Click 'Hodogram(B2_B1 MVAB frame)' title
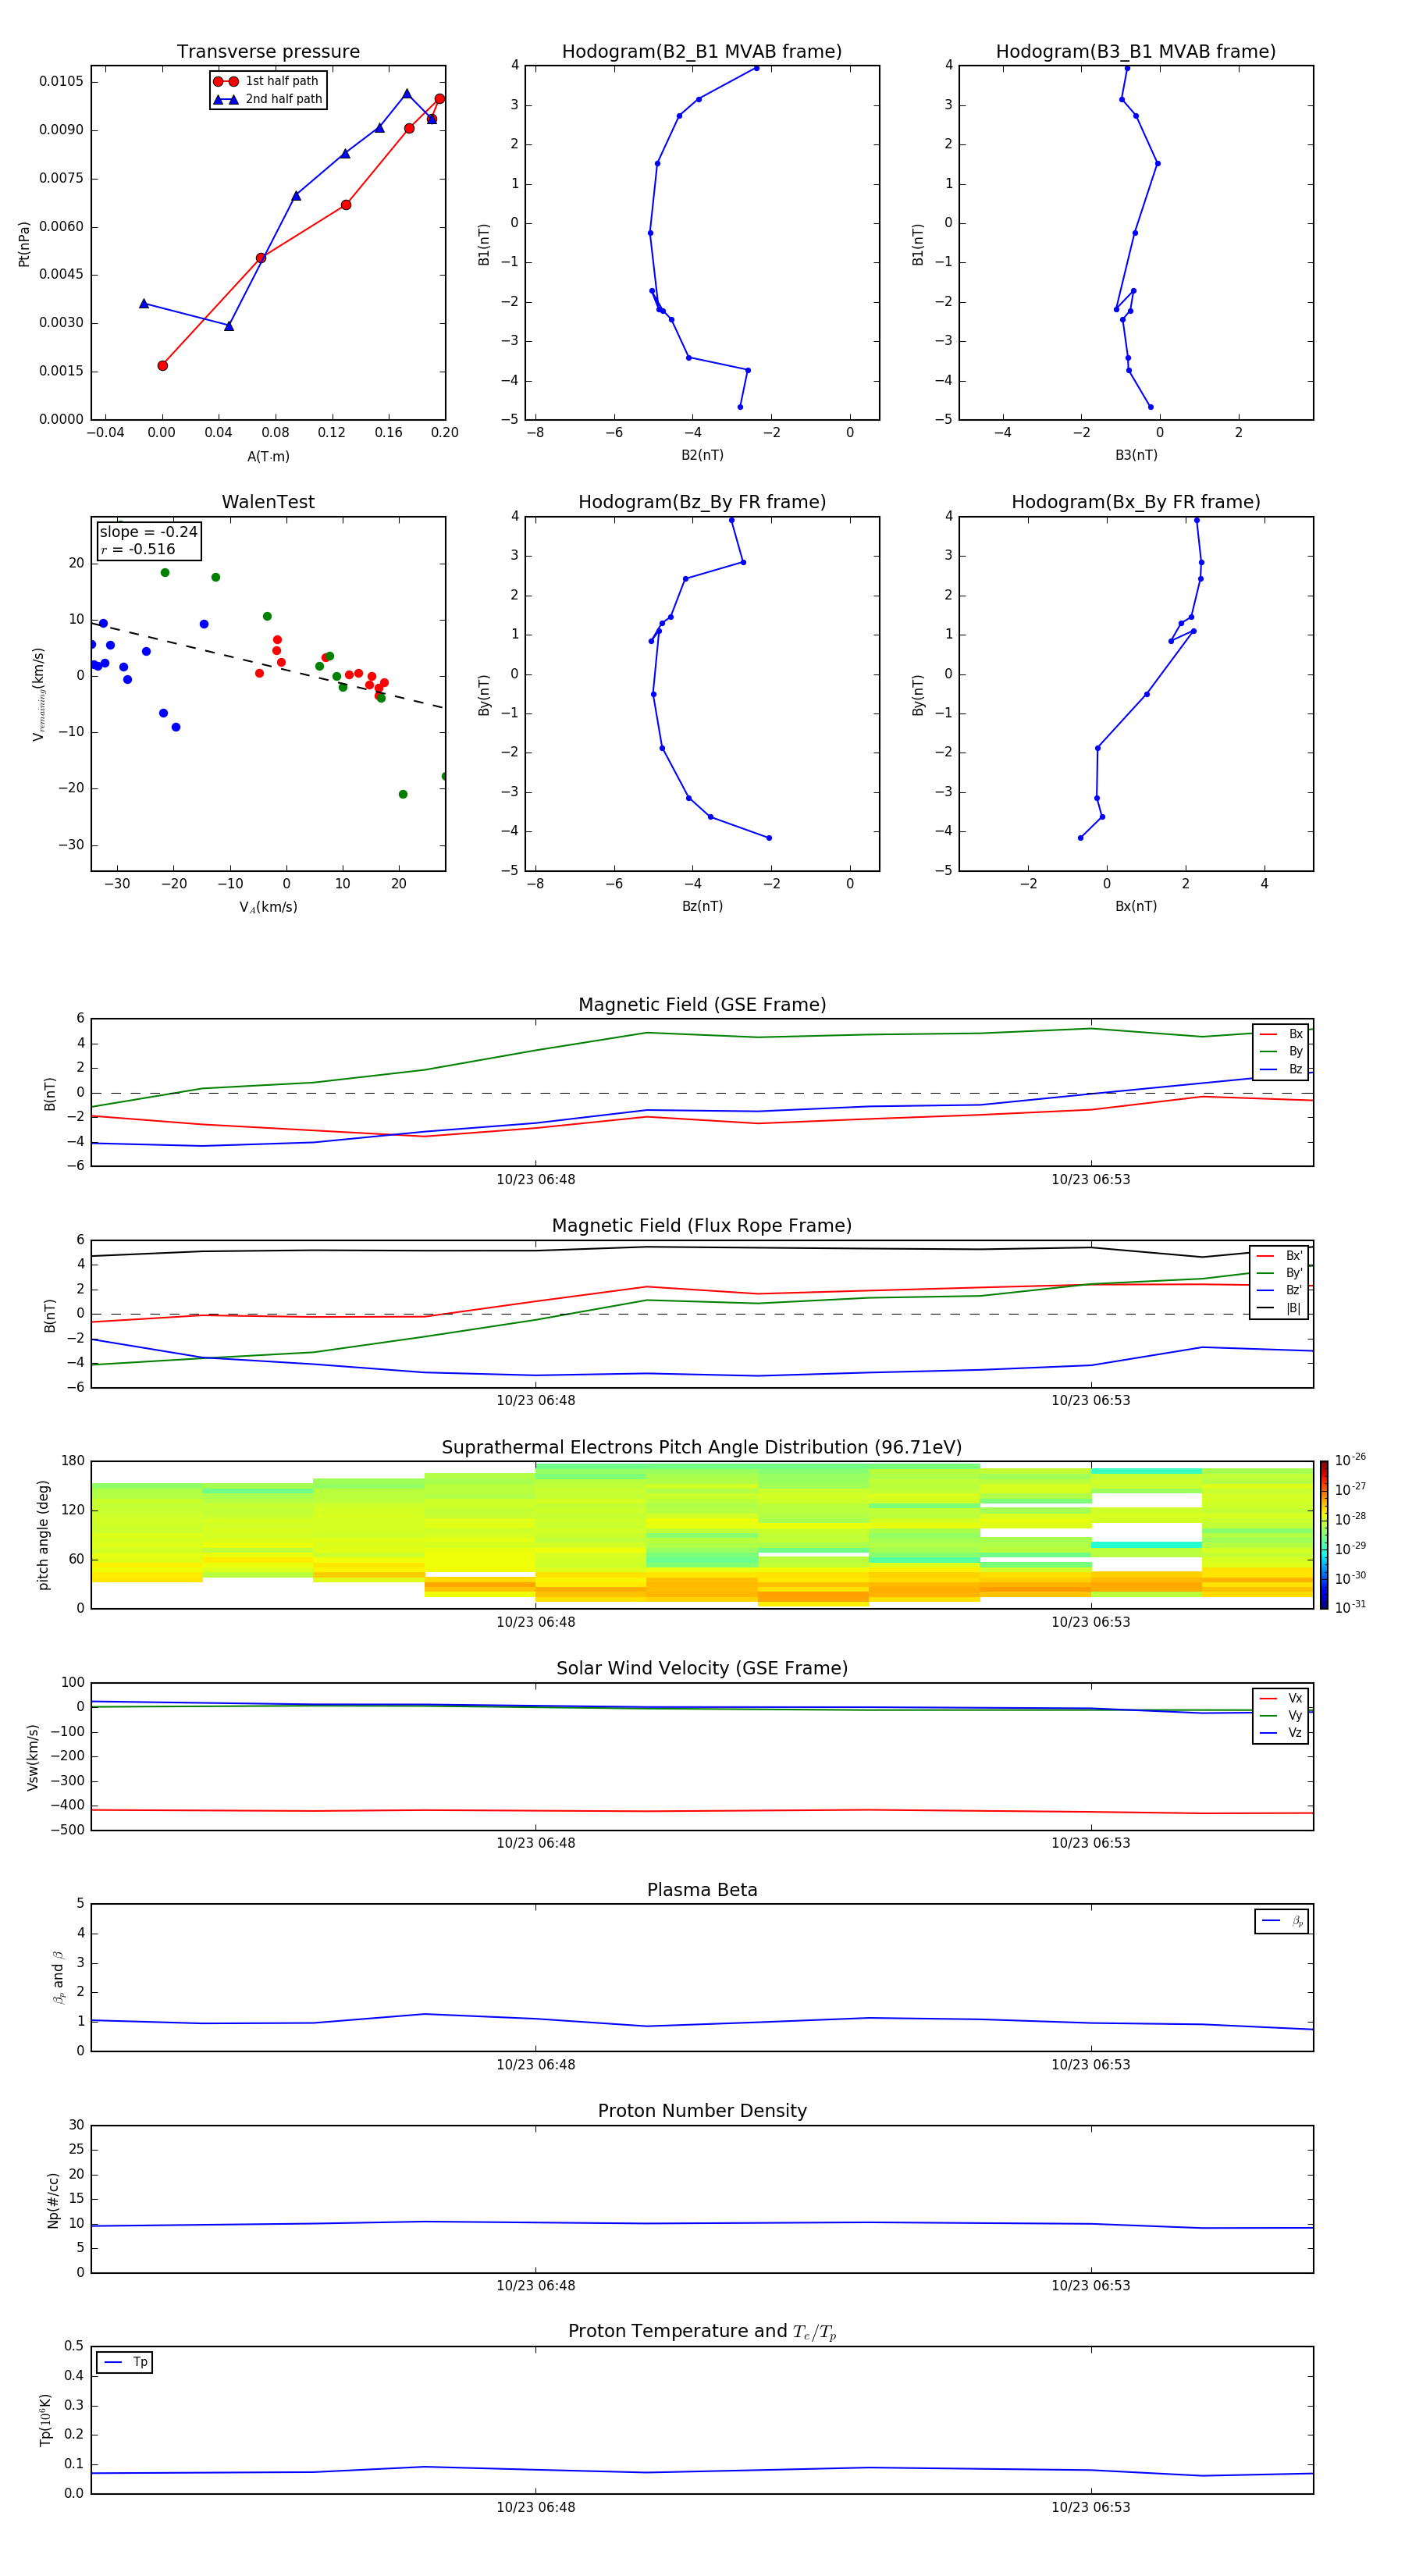The image size is (1405, 2576). pyautogui.click(x=702, y=51)
